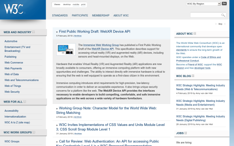Expand CSS Values and Units news item
This screenshot has width=234, height=146.
coord(57,125)
